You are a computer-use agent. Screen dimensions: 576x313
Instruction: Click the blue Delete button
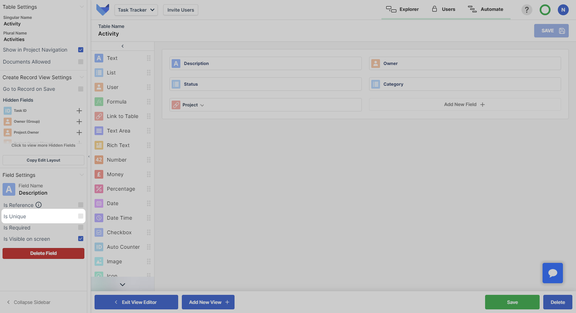558,302
